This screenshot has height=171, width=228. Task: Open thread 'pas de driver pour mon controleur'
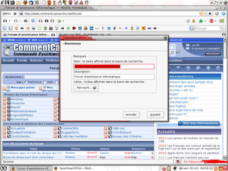pyautogui.click(x=30, y=157)
